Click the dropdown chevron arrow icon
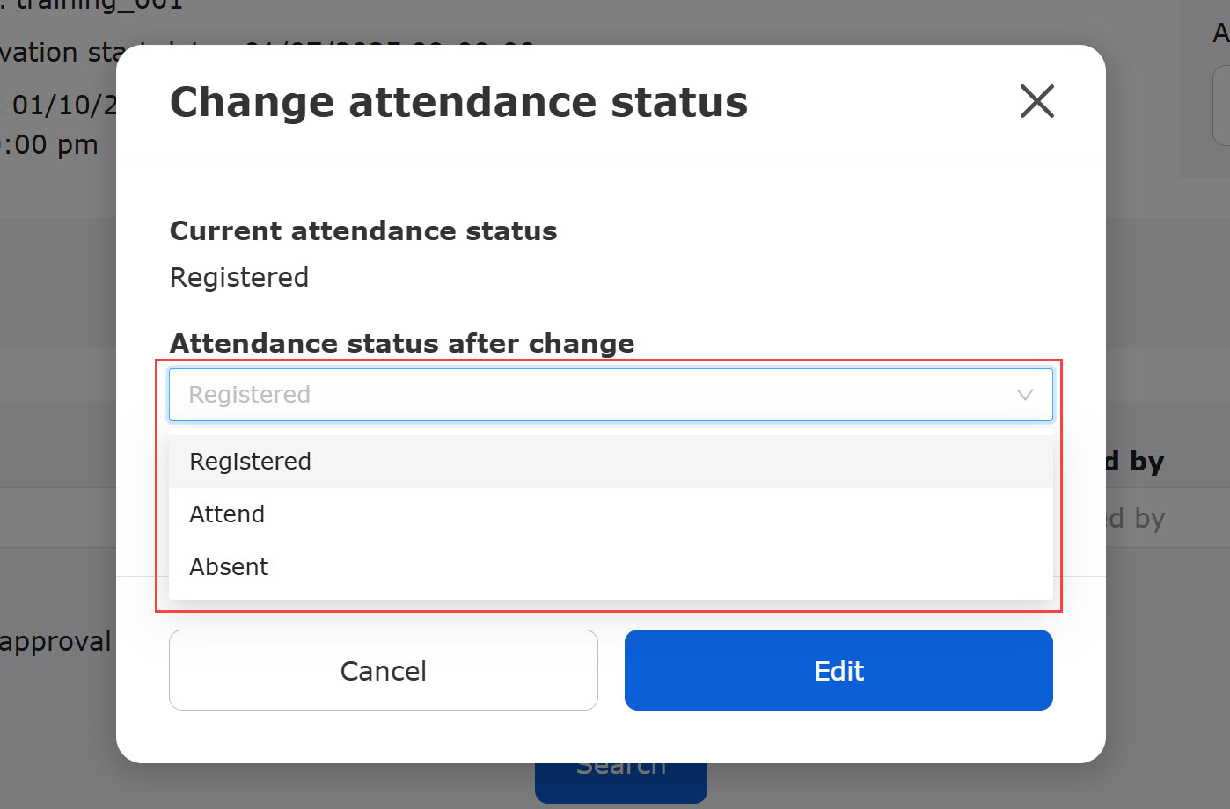The height and width of the screenshot is (809, 1230). click(1025, 395)
